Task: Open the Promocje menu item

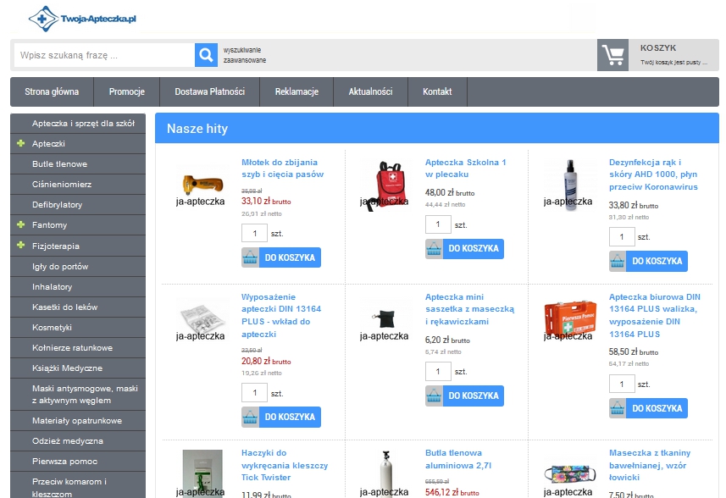Action: pyautogui.click(x=126, y=92)
